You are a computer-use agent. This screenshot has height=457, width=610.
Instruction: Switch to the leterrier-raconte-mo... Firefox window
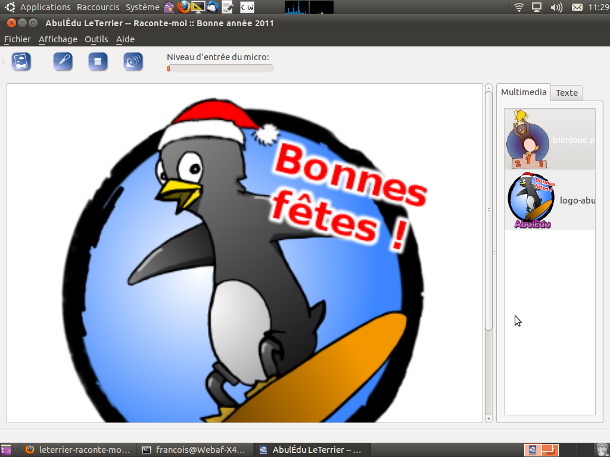78,450
